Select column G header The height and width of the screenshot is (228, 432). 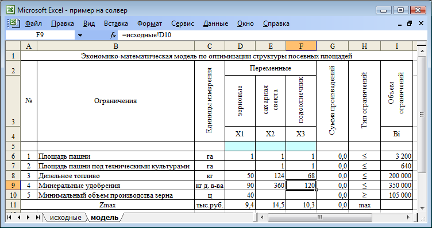pos(332,46)
